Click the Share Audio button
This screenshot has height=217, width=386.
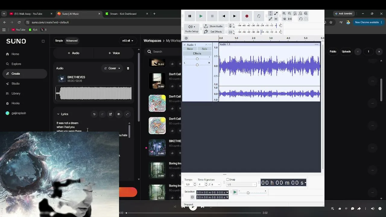click(x=213, y=26)
